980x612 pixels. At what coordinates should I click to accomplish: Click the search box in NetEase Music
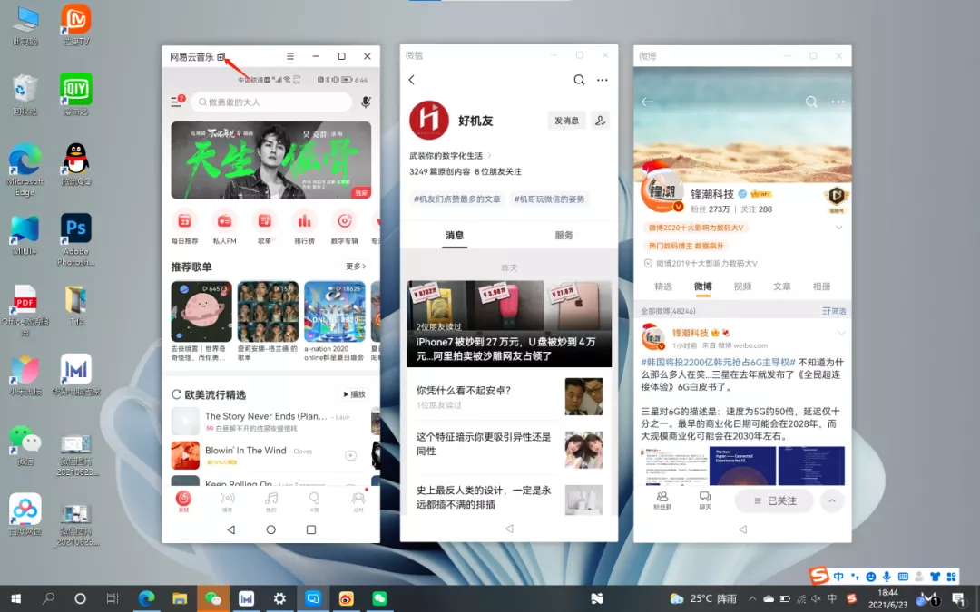pyautogui.click(x=271, y=102)
